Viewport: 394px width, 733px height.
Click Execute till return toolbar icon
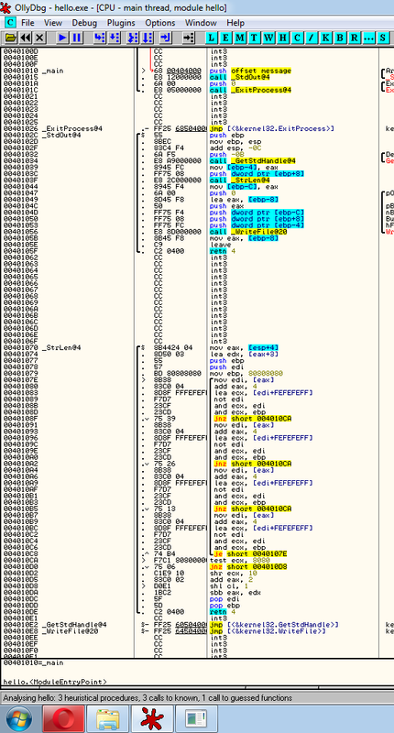tap(166, 38)
